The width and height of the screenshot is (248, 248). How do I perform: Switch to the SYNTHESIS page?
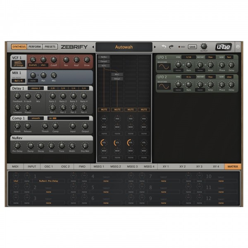[x=19, y=47]
